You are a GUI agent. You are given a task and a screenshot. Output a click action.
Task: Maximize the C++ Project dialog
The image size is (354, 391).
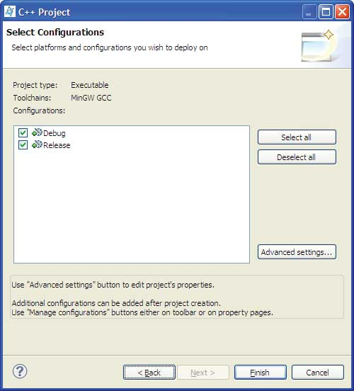click(326, 12)
